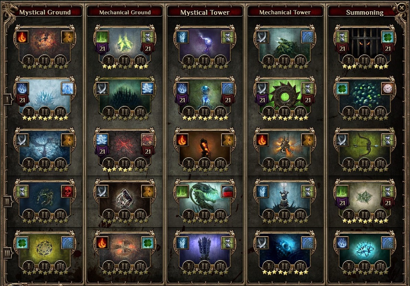The width and height of the screenshot is (410, 286).
Task: Expand the tier III marker on the left edge
Action: (x=8, y=253)
